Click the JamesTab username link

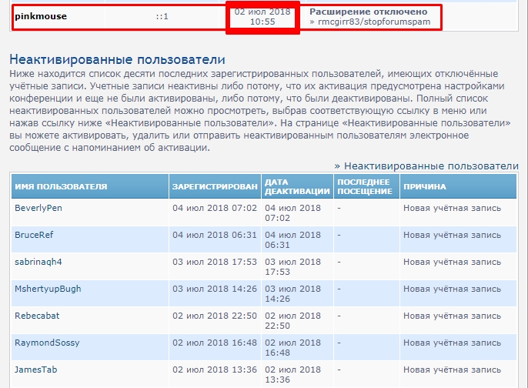point(34,370)
